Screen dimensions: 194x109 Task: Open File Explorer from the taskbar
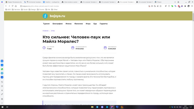click(x=92, y=107)
